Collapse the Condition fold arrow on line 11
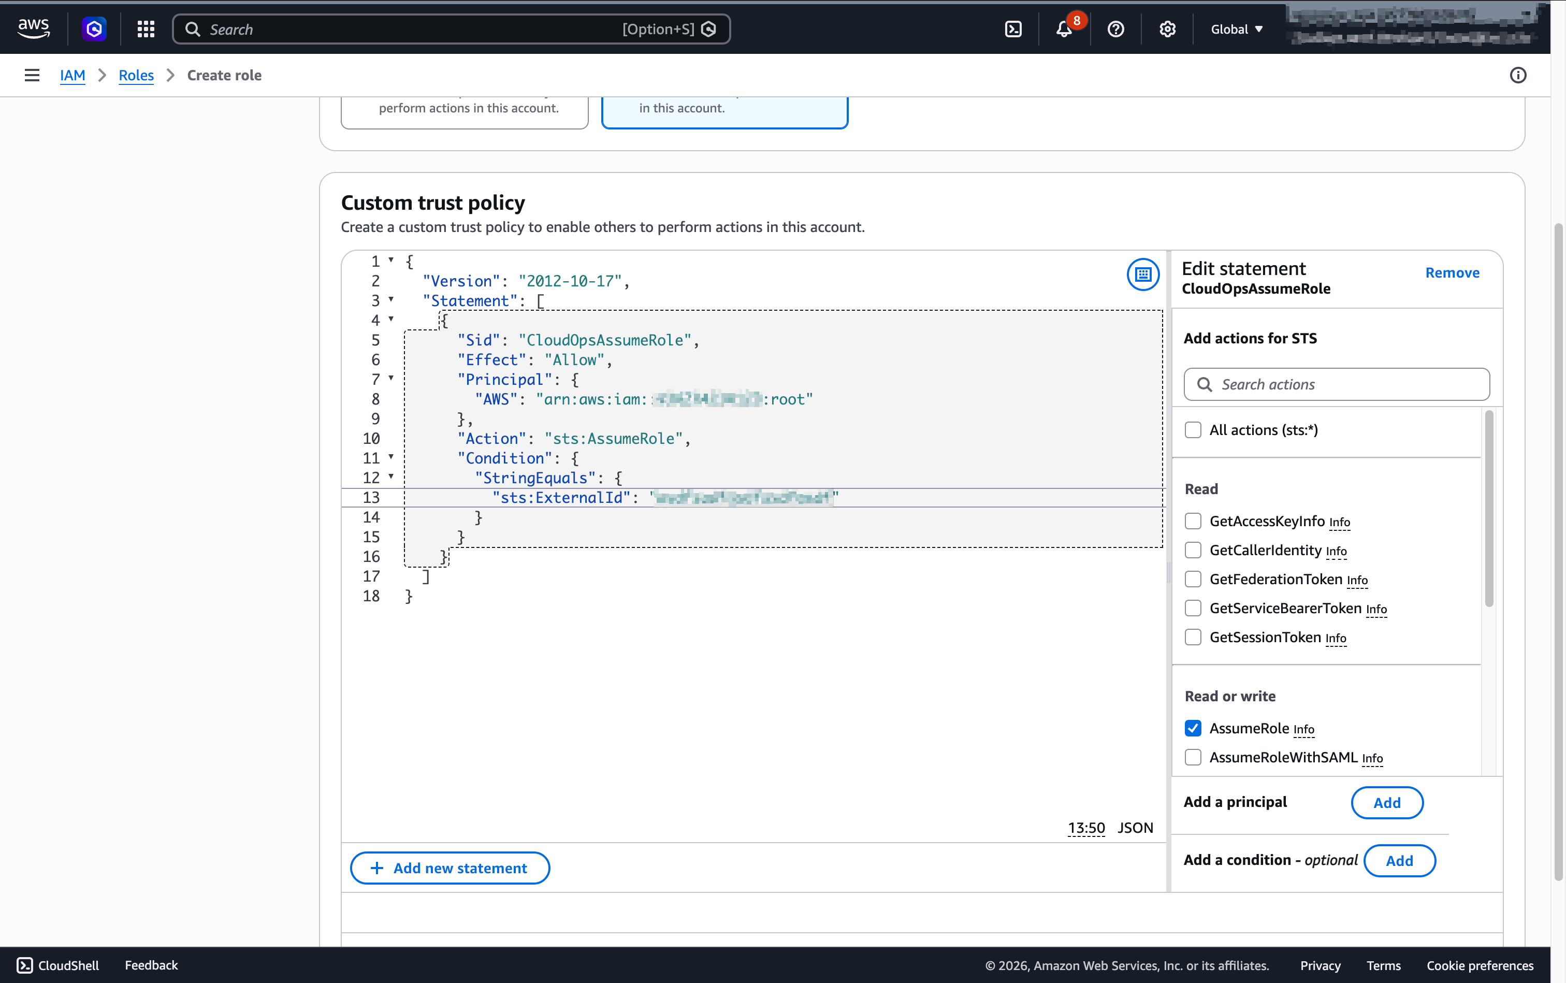This screenshot has width=1566, height=983. (x=390, y=456)
